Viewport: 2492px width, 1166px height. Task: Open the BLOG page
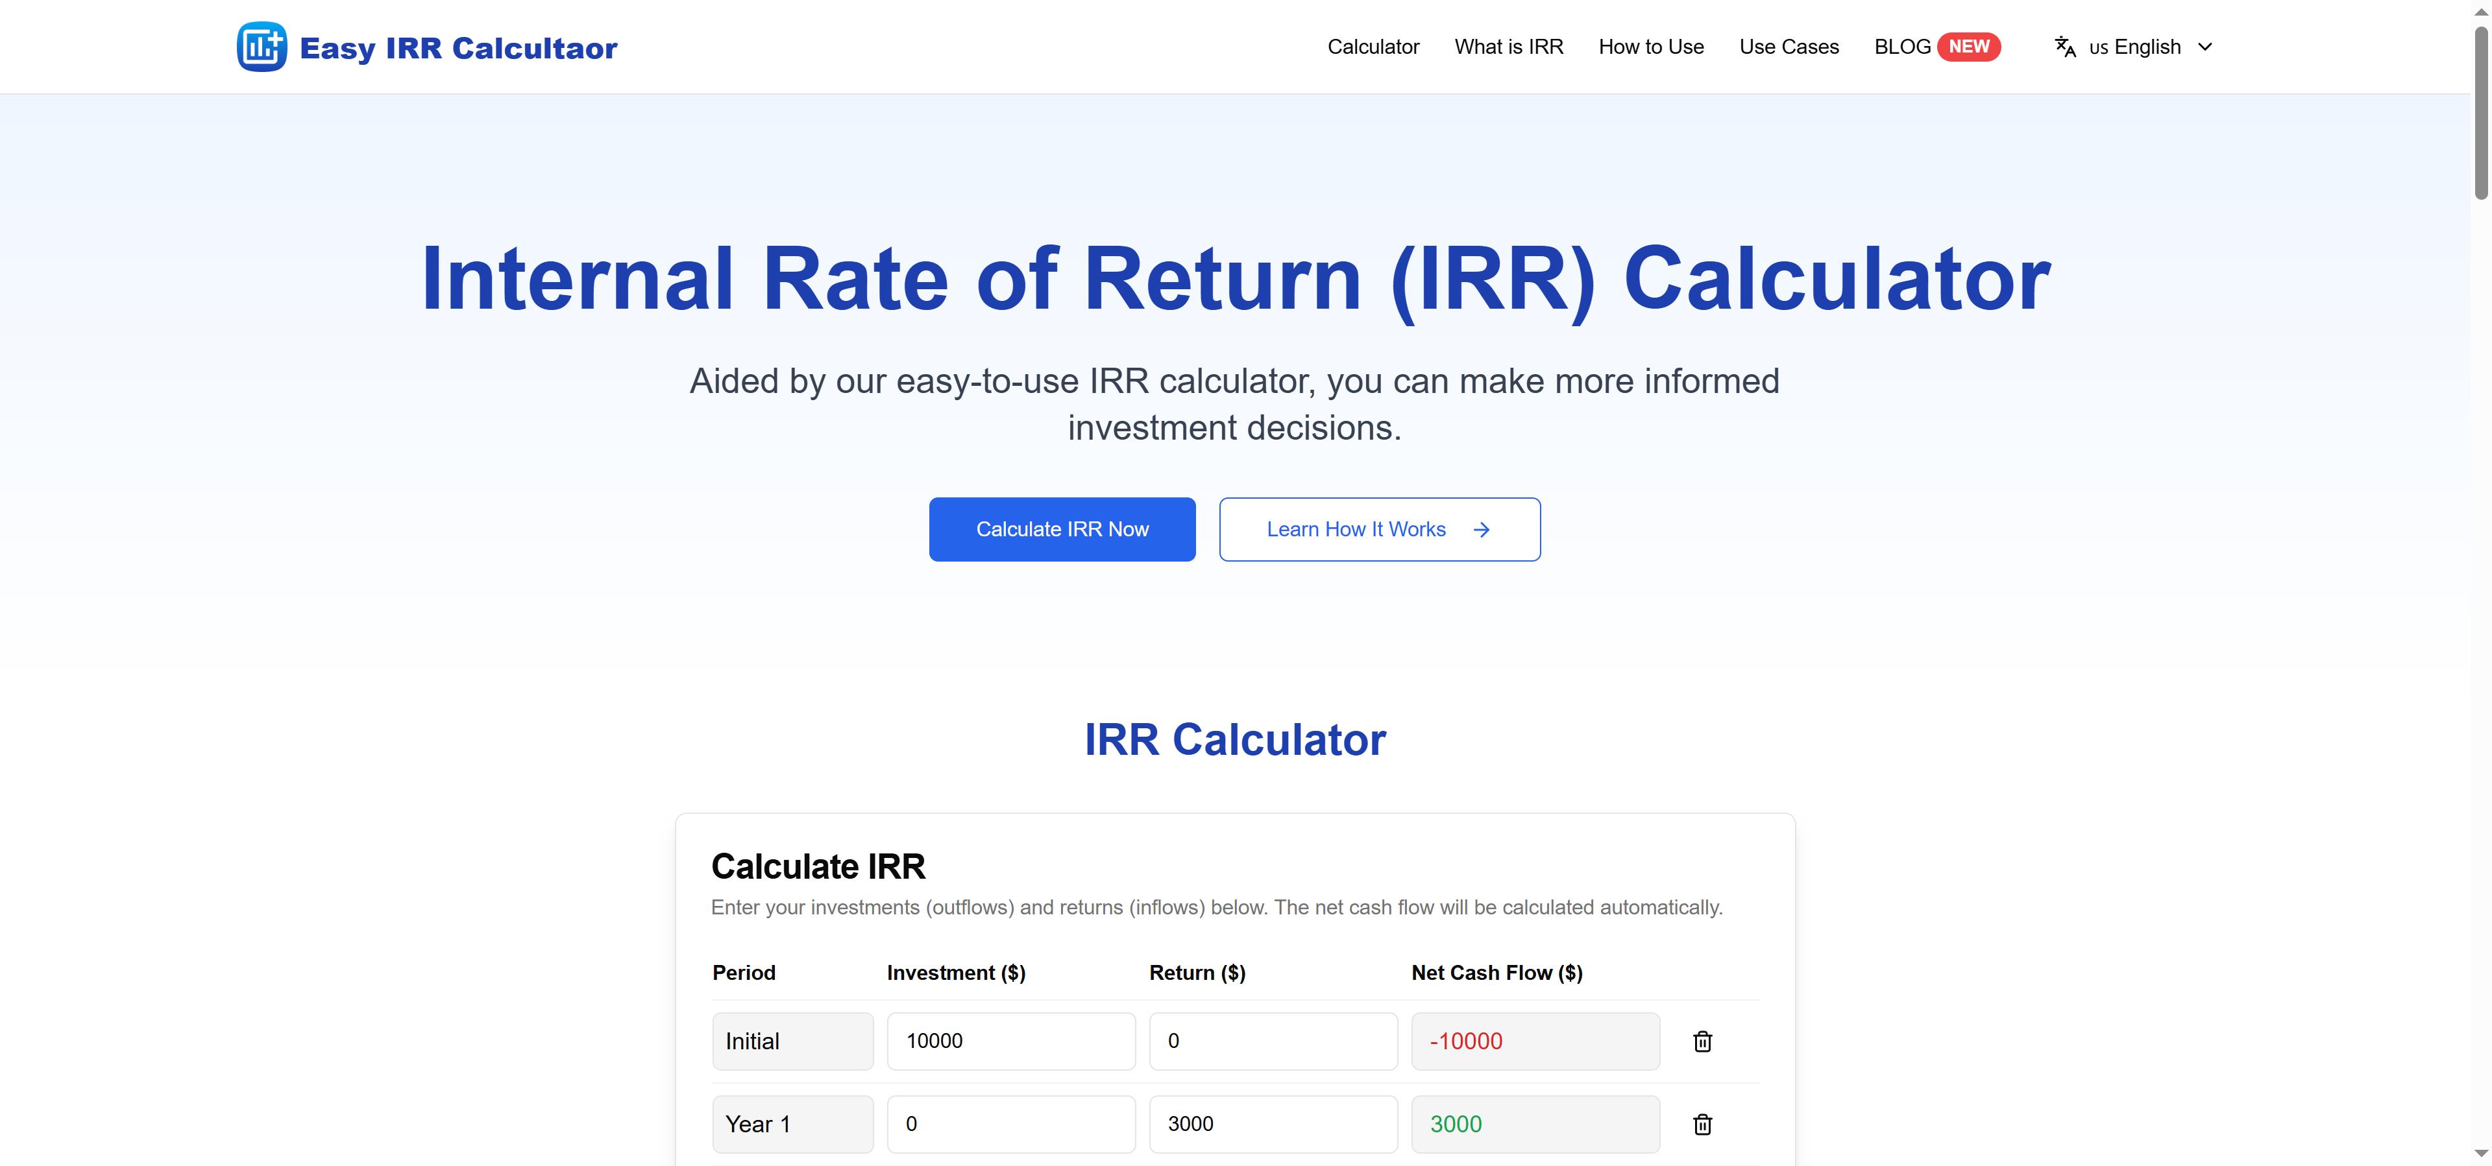(x=1902, y=47)
